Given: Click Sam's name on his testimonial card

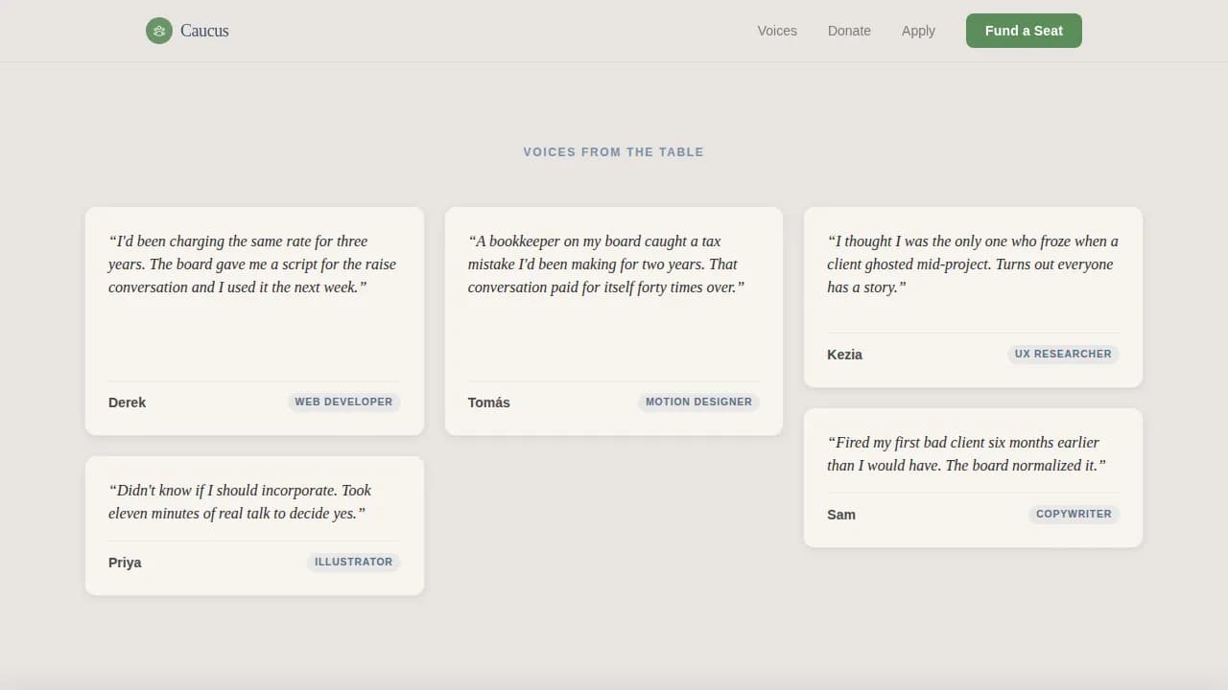Looking at the screenshot, I should [841, 515].
